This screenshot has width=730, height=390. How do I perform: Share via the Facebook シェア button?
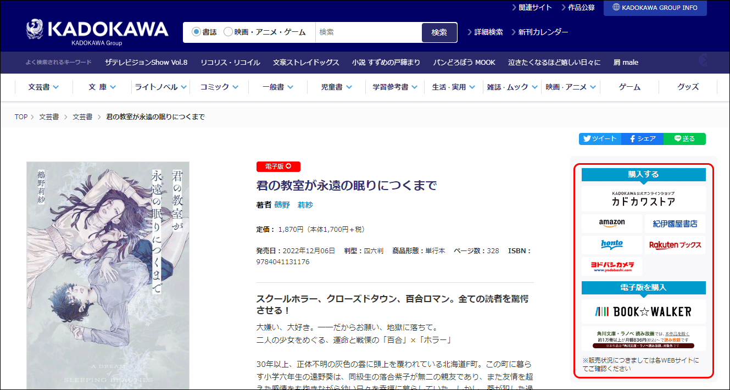click(x=642, y=139)
